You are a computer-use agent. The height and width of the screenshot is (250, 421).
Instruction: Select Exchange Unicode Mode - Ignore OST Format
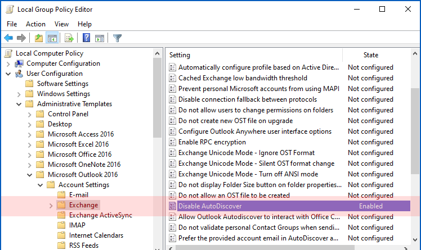pos(246,153)
